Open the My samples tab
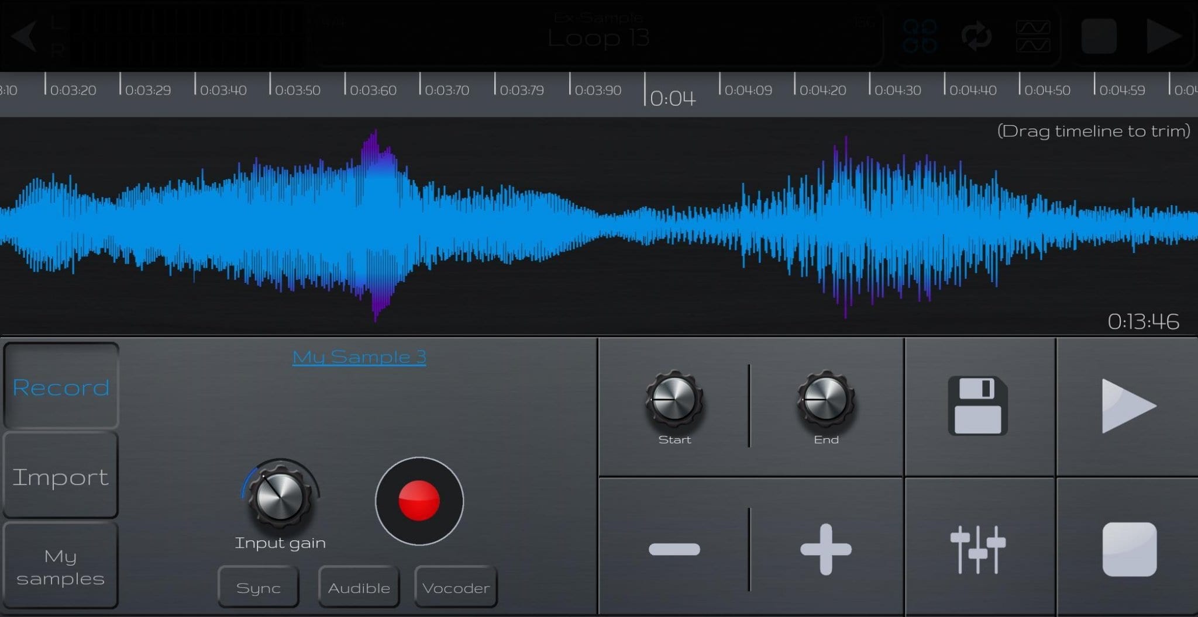1198x617 pixels. [x=61, y=566]
